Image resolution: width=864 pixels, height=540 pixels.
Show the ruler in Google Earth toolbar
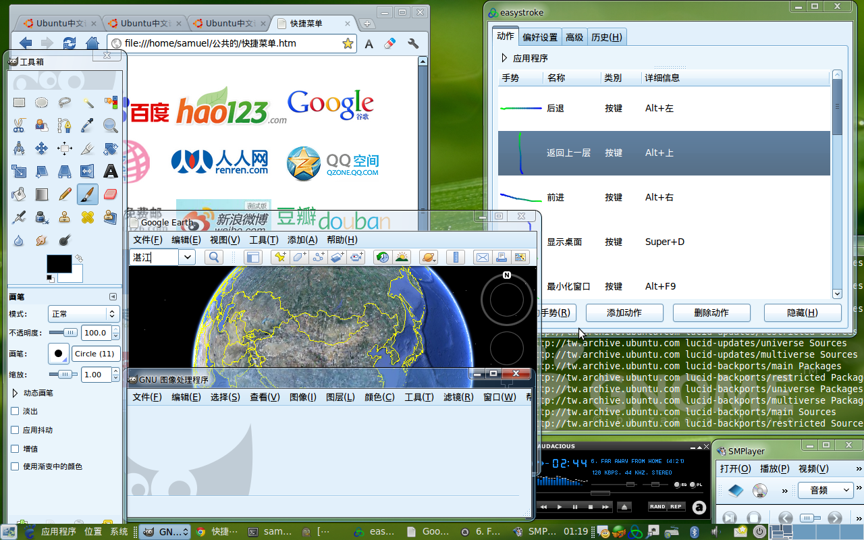(x=456, y=257)
